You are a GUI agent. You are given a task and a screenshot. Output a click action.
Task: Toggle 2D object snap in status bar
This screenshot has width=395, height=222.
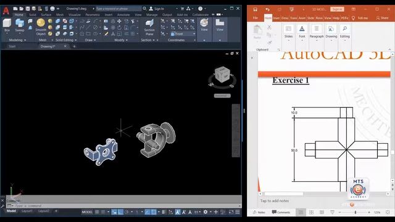pyautogui.click(x=154, y=212)
